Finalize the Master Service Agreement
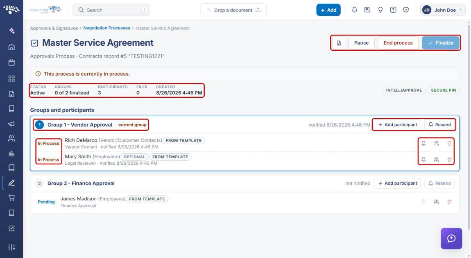 [x=441, y=43]
